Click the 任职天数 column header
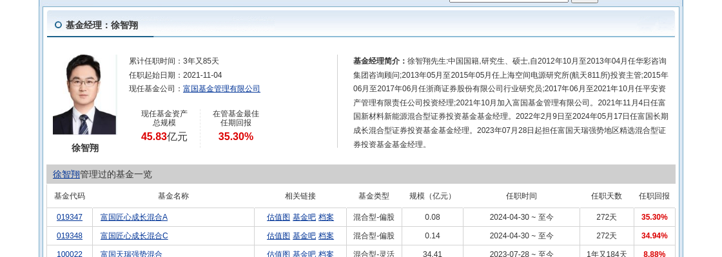Viewport: 722px width, 257px height. (x=607, y=196)
